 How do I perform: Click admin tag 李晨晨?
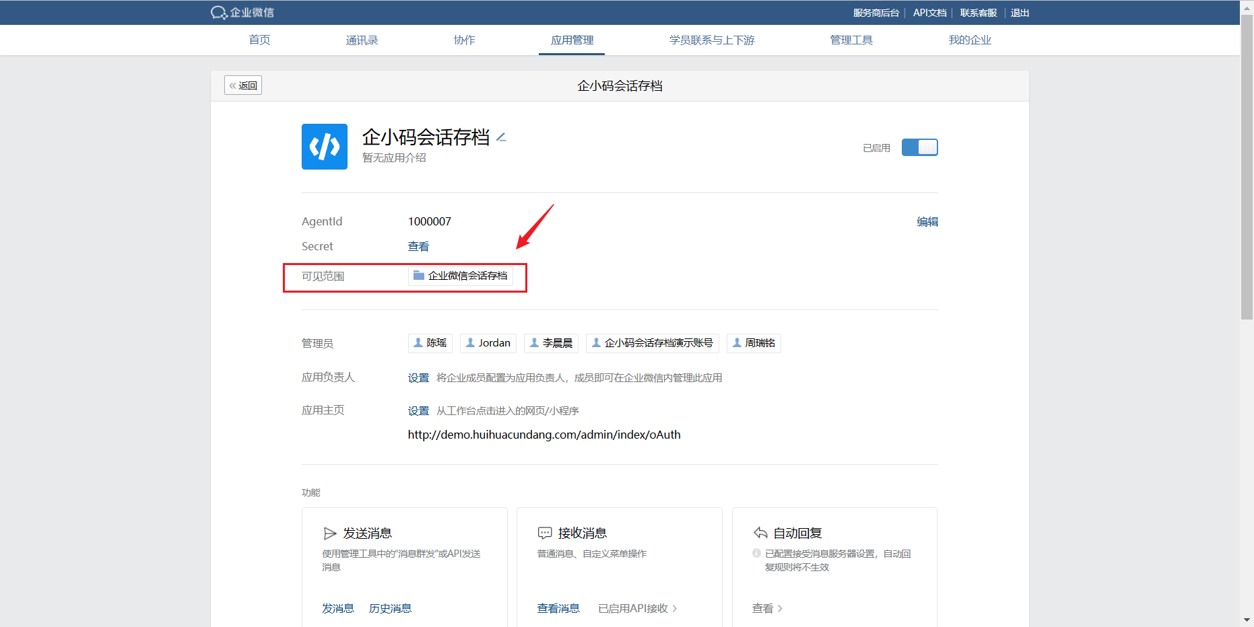[551, 343]
